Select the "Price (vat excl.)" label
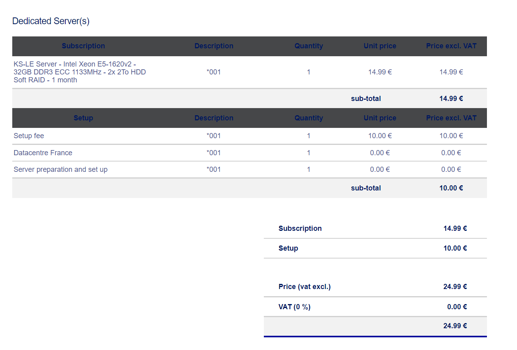 305,287
